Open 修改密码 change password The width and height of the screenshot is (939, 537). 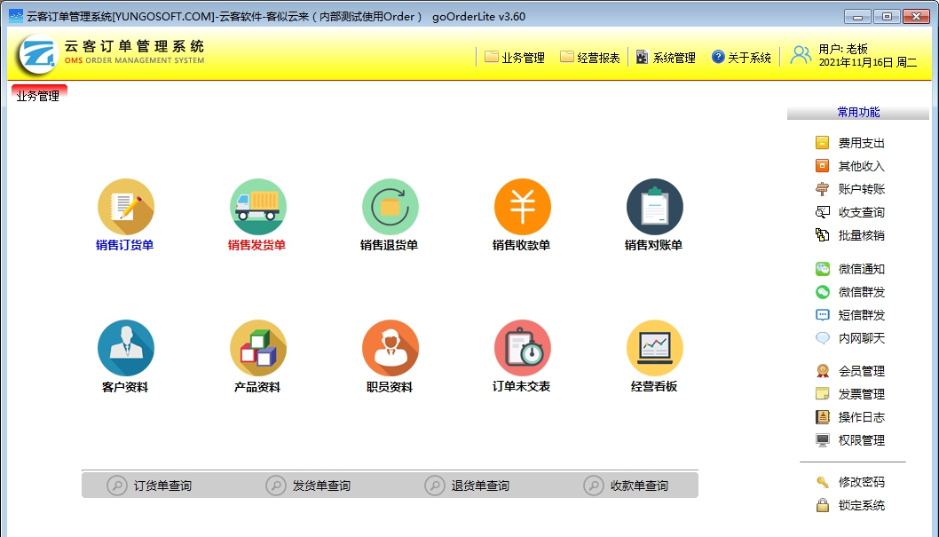coord(861,480)
